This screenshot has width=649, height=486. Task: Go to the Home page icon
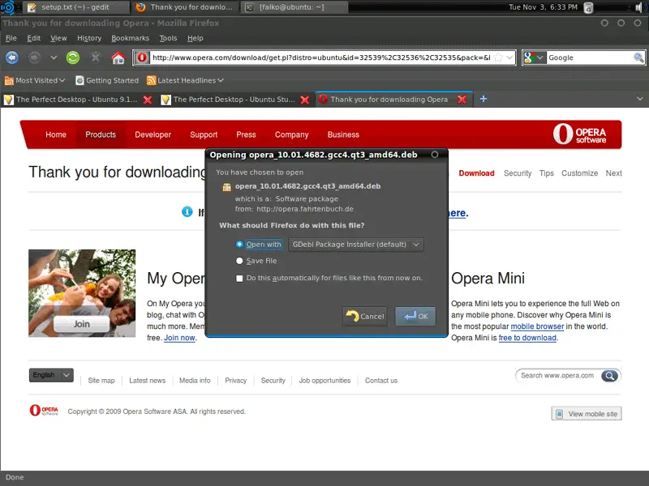(118, 58)
